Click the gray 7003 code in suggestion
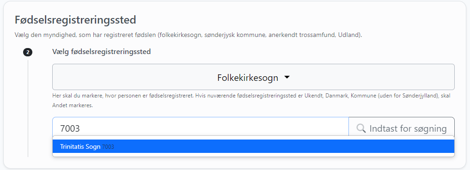This screenshot has height=170, width=470. coord(108,147)
